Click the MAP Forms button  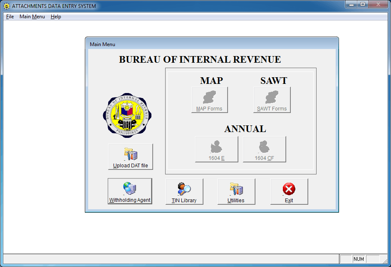pos(210,100)
